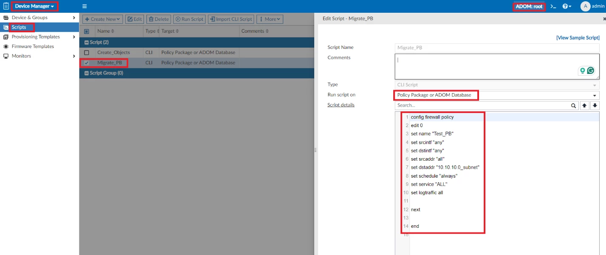Toggle the hamburger sidebar menu icon

(85, 6)
